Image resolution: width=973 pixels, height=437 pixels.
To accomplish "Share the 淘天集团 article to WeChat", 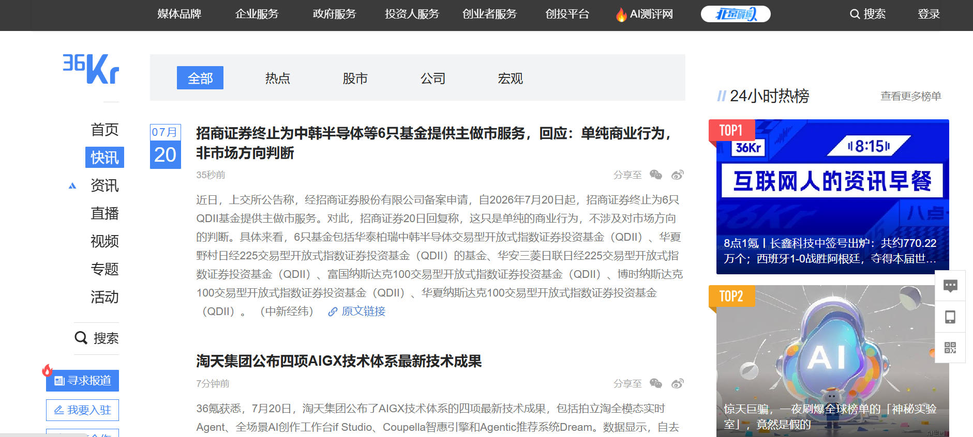I will tap(656, 384).
